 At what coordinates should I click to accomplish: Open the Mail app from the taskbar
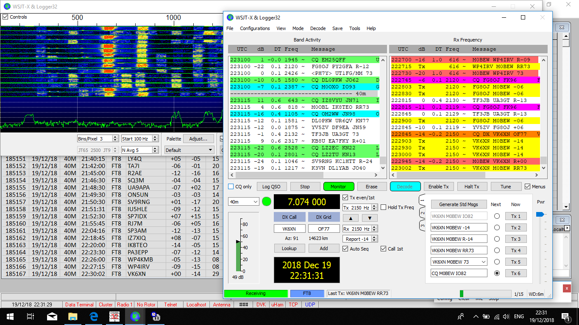(52, 316)
